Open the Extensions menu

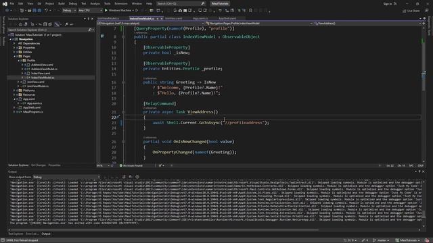121,3
